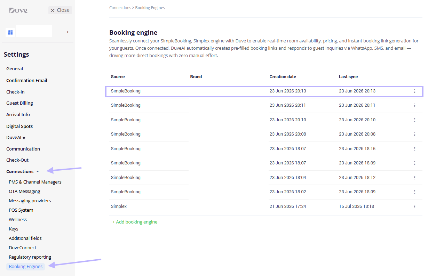Open DuveConnect

(x=23, y=248)
